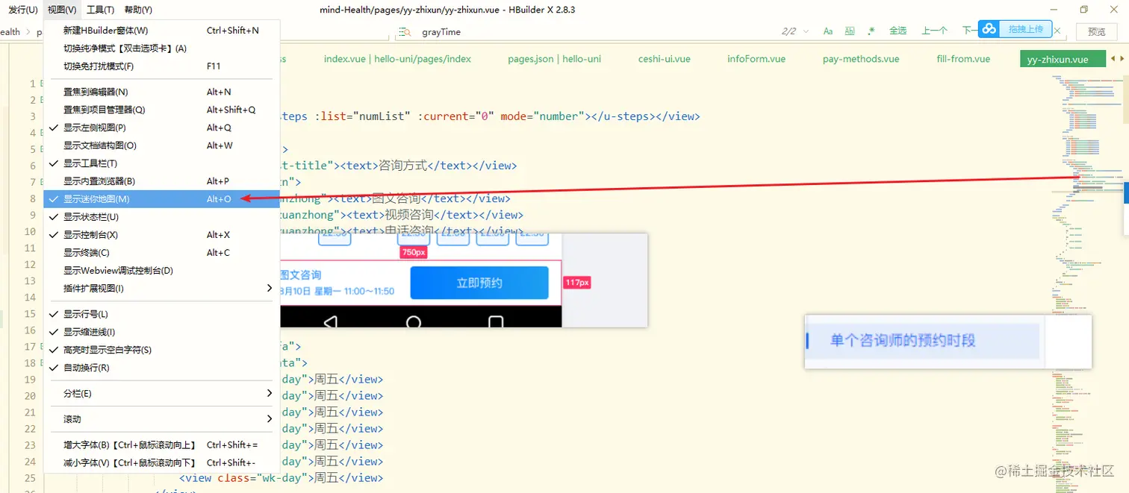
Task: Switch to infoForm.vue tab
Action: click(756, 59)
